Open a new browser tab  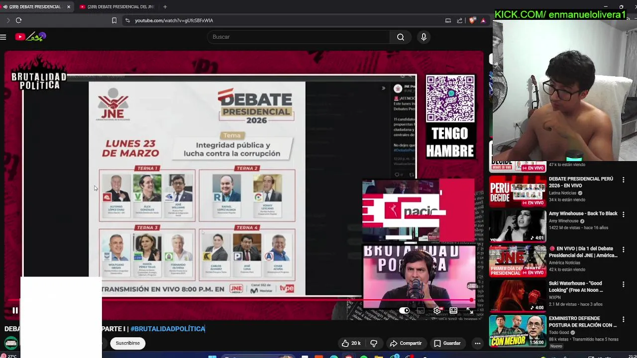[x=165, y=7]
